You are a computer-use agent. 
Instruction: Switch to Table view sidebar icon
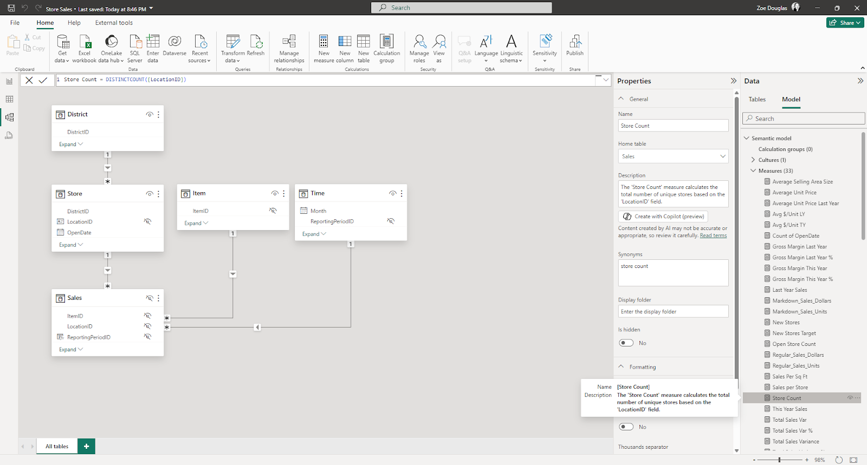[x=9, y=99]
